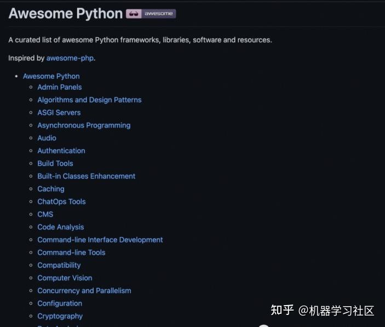Open ChatOps Tools link
385x327 pixels.
[x=62, y=202]
